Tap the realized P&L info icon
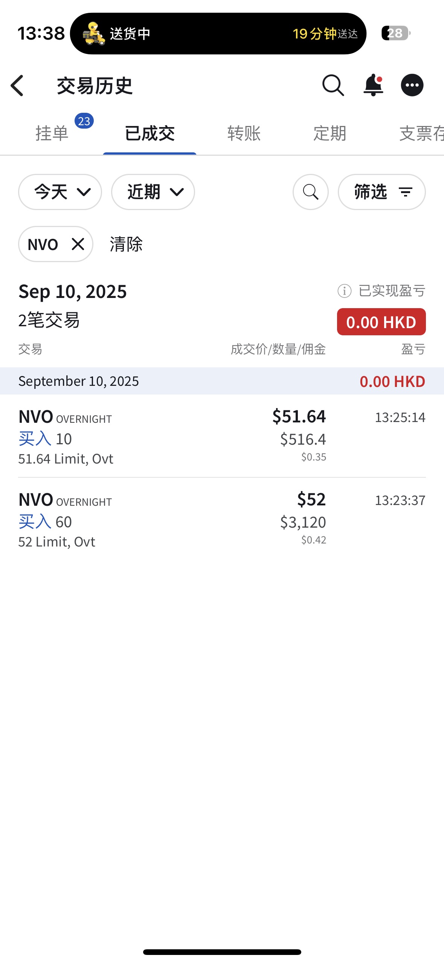Viewport: 444px width, 964px height. click(344, 291)
